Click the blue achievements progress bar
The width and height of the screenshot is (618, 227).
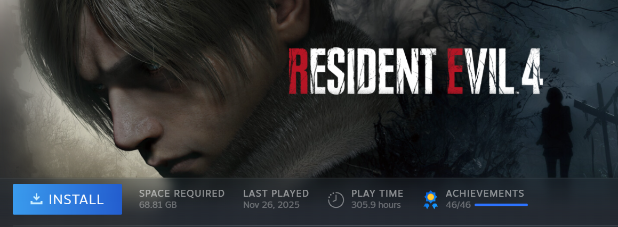tap(501, 205)
